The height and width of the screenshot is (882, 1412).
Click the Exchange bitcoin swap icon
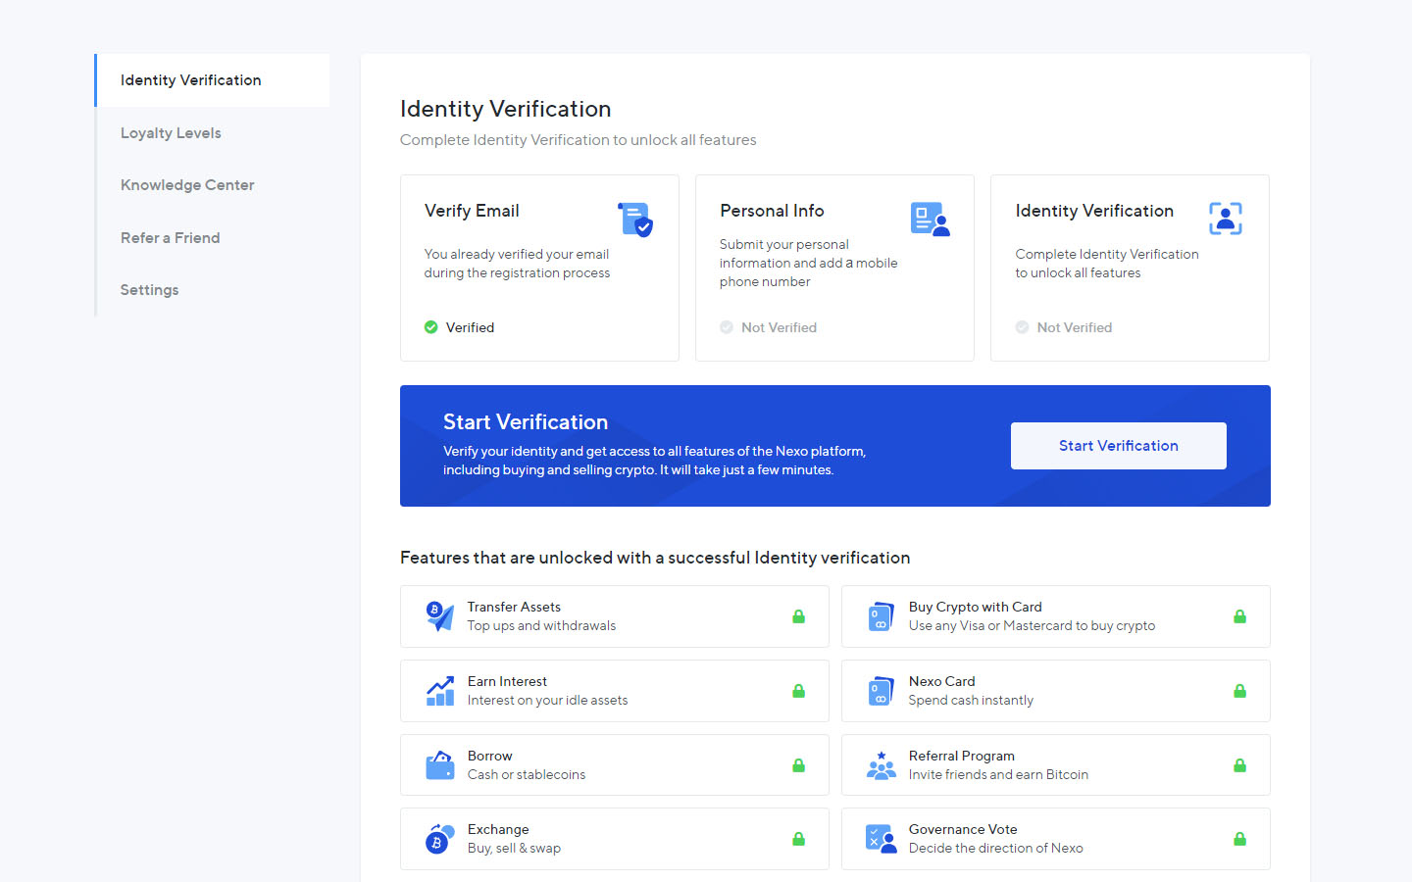pyautogui.click(x=440, y=839)
